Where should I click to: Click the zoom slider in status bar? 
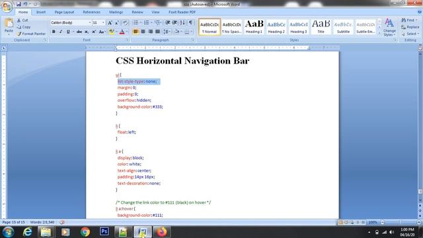coord(401,222)
